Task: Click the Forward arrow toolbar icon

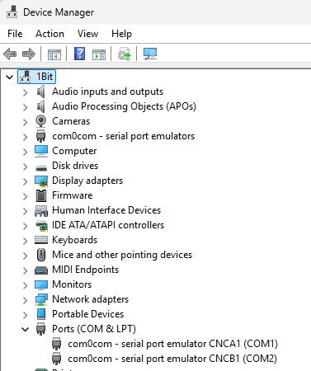Action: 29,54
